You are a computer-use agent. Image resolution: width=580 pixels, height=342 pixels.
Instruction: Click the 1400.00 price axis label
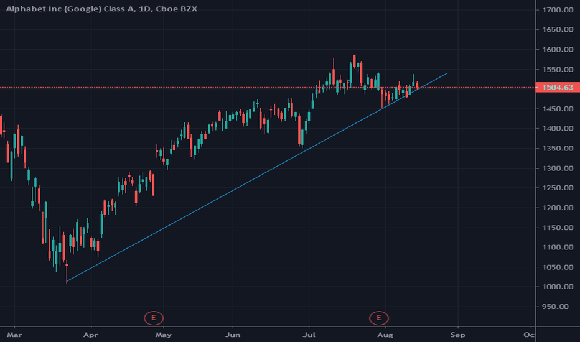point(558,129)
